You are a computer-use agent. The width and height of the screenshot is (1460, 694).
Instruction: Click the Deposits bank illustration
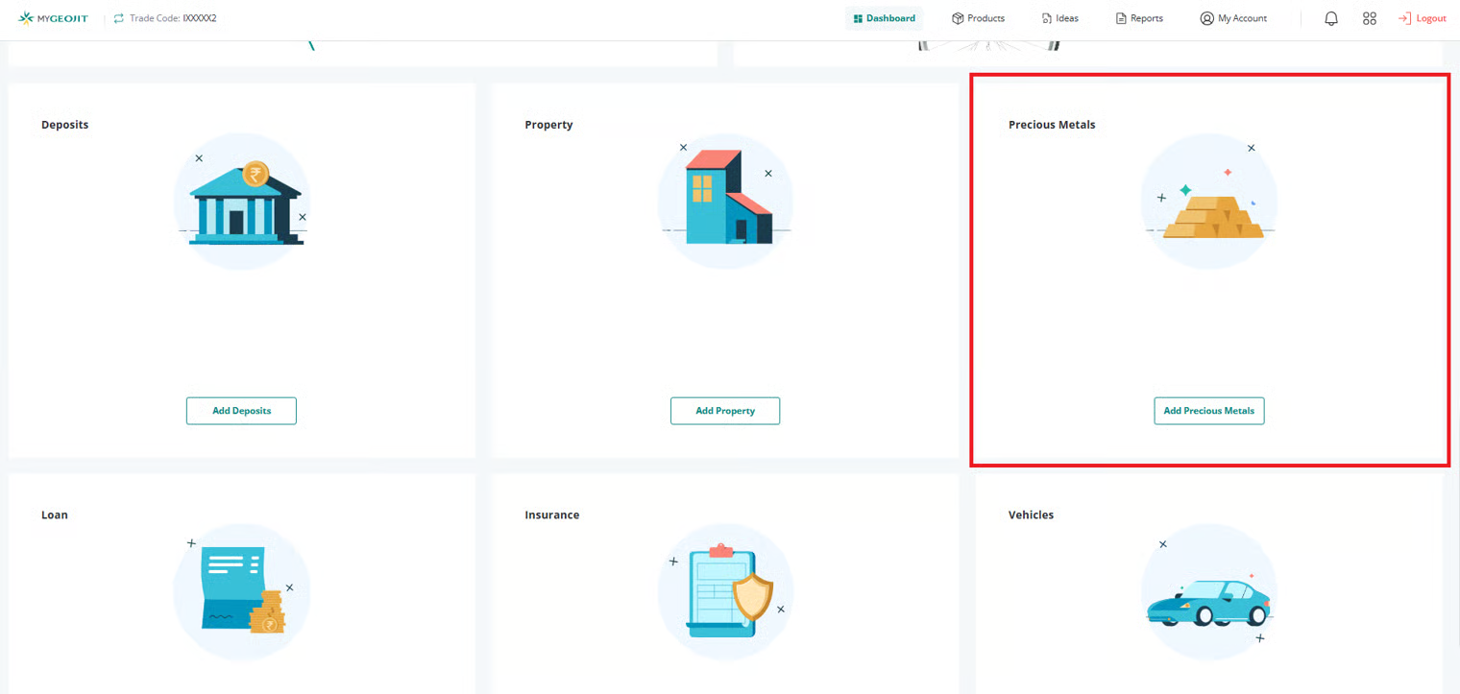(242, 202)
